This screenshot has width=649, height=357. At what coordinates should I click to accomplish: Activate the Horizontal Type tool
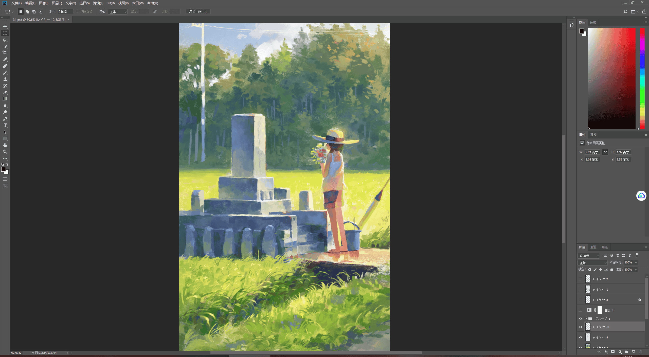point(5,125)
